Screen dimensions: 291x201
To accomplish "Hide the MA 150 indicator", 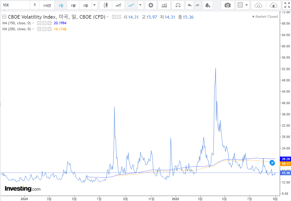I will [39, 23].
